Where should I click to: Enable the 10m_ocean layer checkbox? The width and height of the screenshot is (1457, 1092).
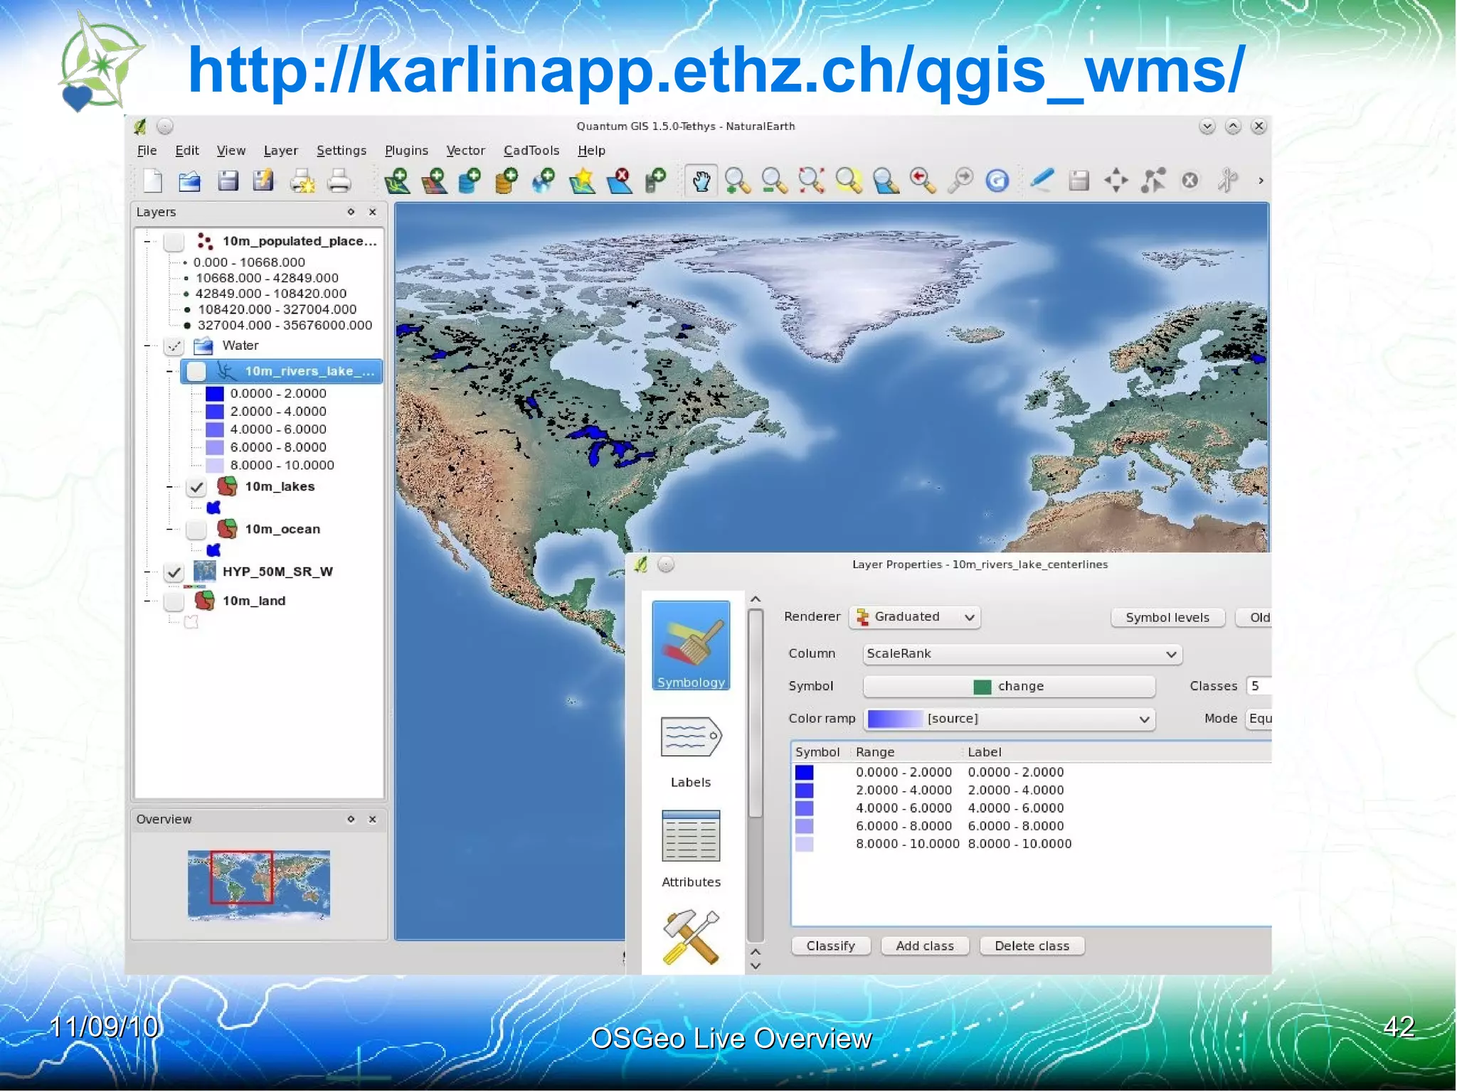click(x=196, y=530)
